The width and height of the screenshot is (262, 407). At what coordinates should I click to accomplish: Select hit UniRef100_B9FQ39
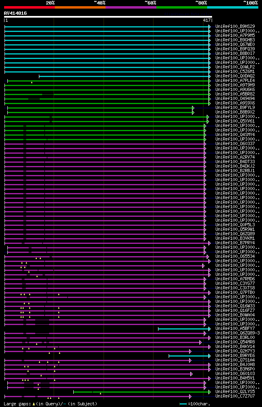pyautogui.click(x=235, y=49)
